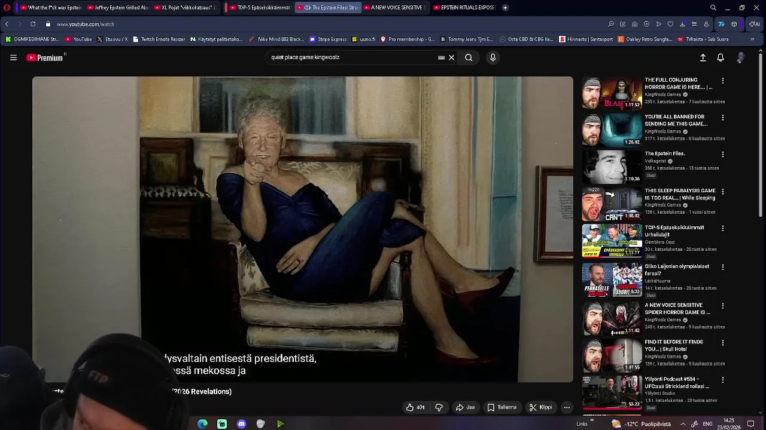The image size is (766, 430).
Task: Open options for THE FULL CONJURING video
Action: point(722,81)
